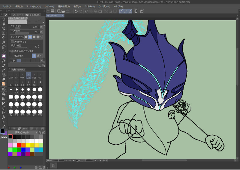Close the アトミサイクル canvas tab
This screenshot has width=240, height=170.
[x=62, y=16]
